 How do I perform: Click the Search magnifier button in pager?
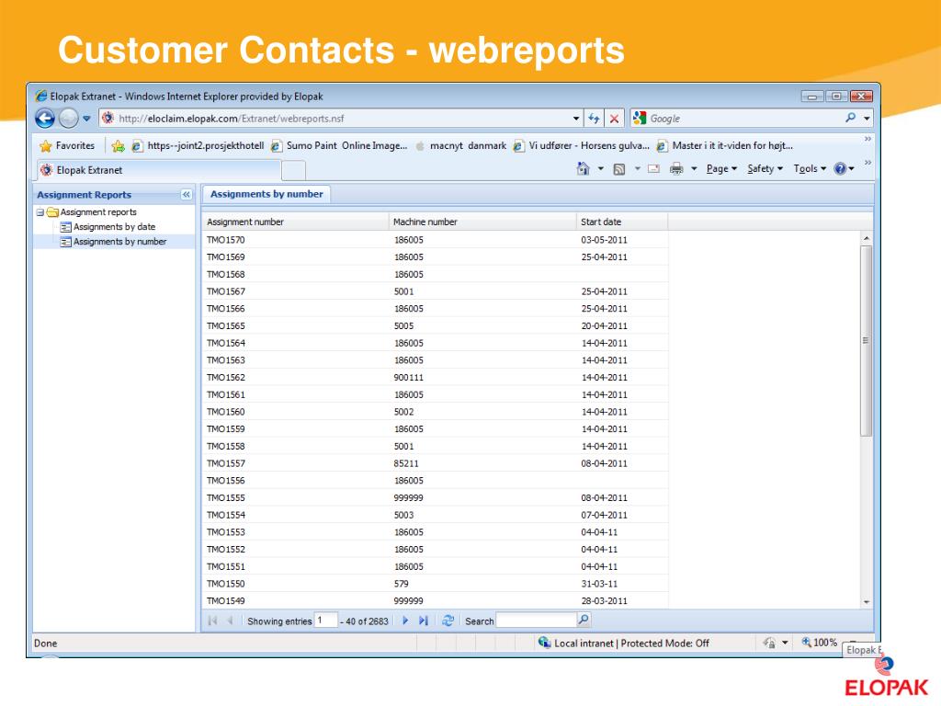tap(584, 620)
